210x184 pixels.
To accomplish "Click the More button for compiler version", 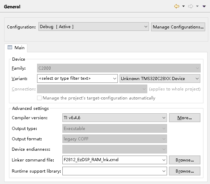I will pyautogui.click(x=184, y=118).
